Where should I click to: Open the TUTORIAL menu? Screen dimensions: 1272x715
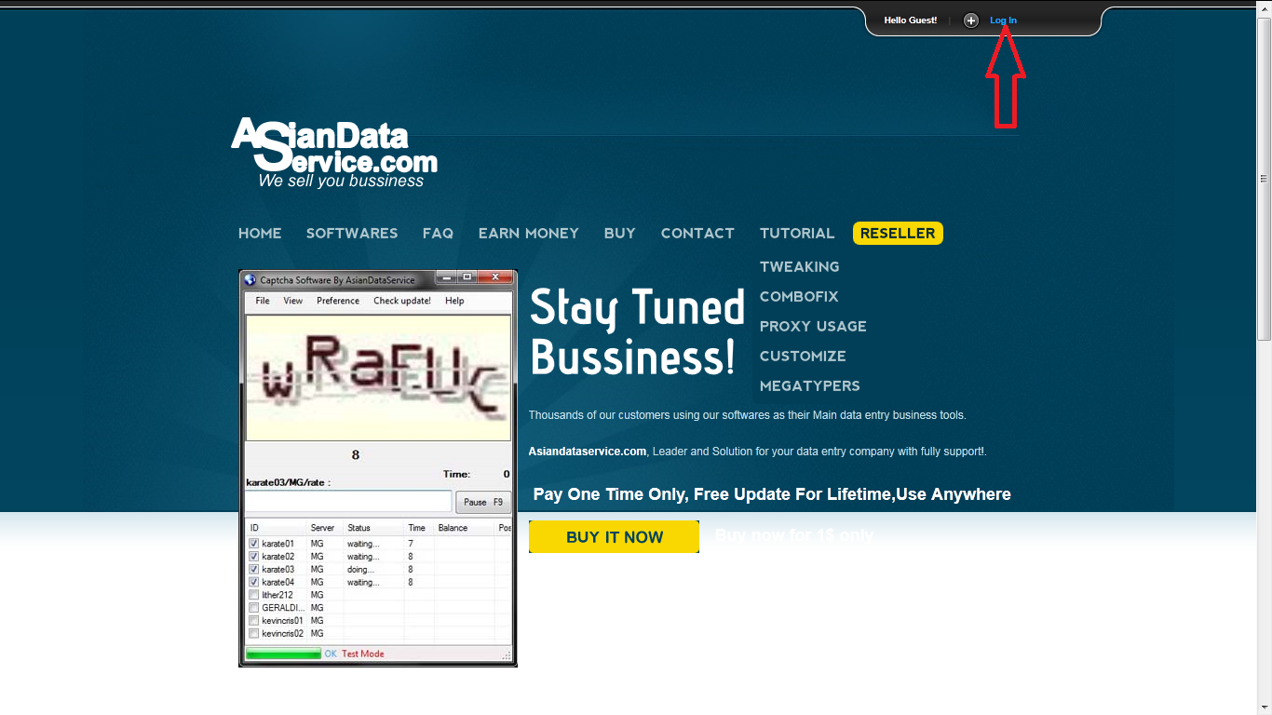tap(797, 234)
